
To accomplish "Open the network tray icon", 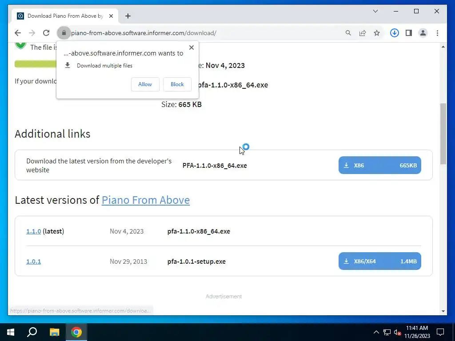I will (x=387, y=332).
